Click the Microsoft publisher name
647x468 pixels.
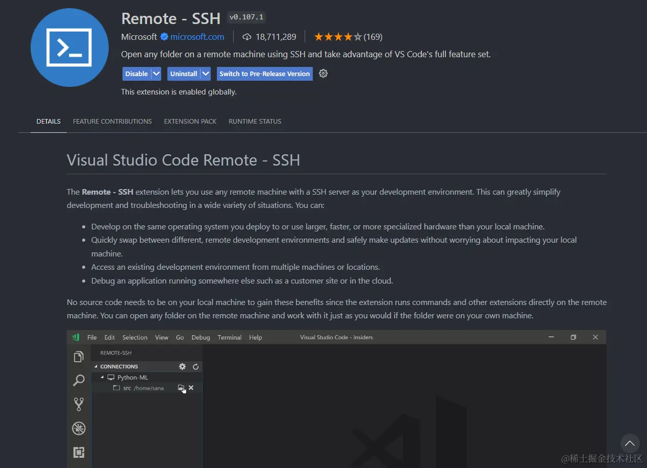139,37
